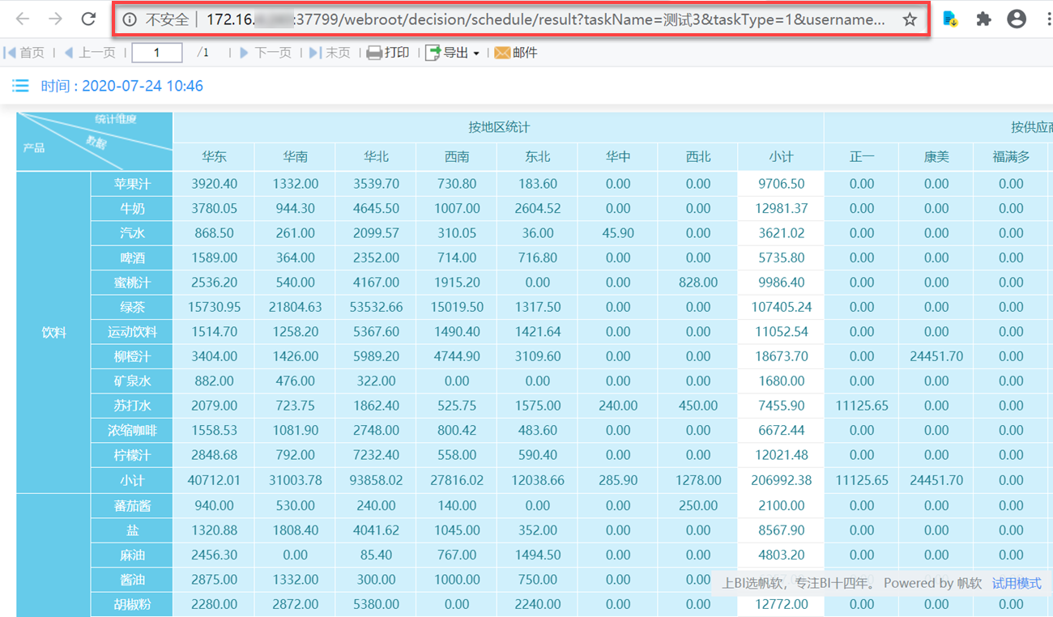Click the page number input field
This screenshot has width=1053, height=617.
tap(157, 53)
